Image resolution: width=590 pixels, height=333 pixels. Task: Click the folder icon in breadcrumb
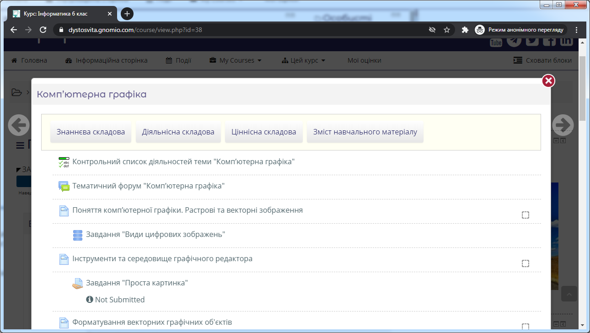17,92
